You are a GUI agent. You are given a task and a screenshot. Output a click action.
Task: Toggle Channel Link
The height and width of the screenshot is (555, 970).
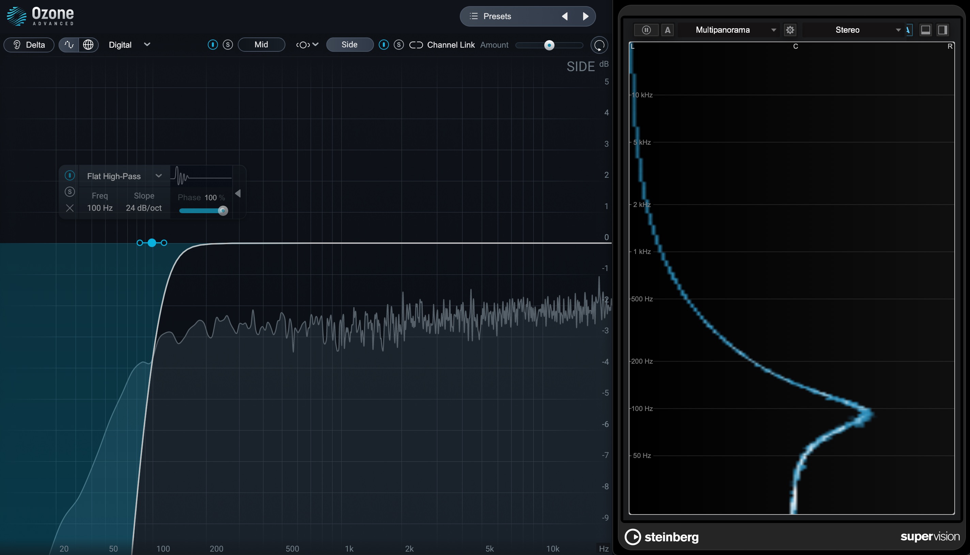coord(442,45)
